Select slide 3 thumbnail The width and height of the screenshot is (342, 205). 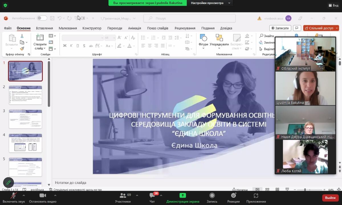(25, 119)
